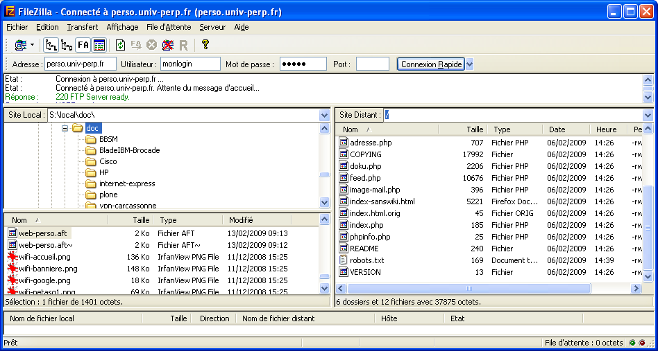Click the refresh icon with green arrows
658x351 pixels.
coord(120,45)
